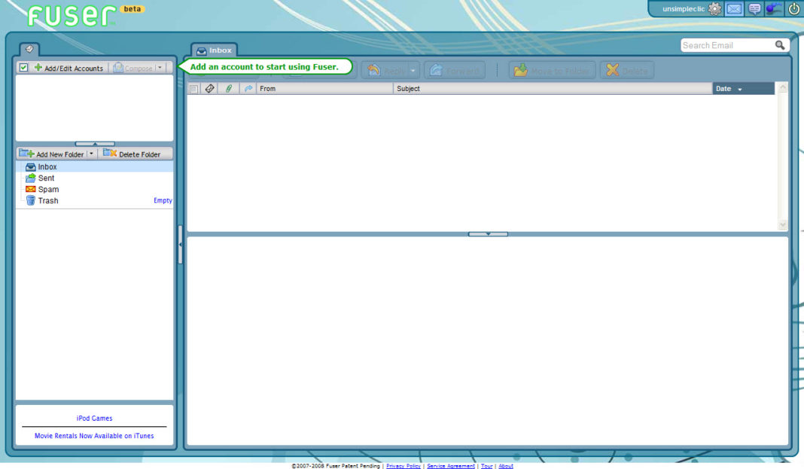Click the search magnifier icon
The image size is (804, 469).
pos(779,45)
